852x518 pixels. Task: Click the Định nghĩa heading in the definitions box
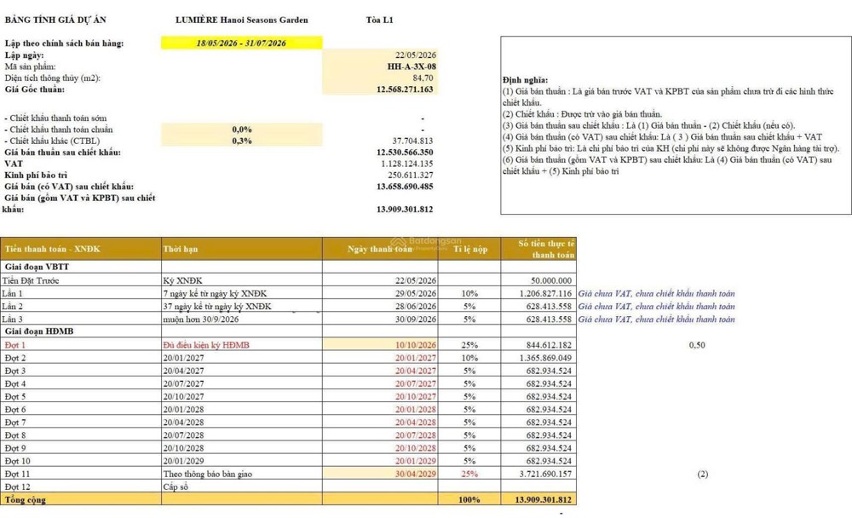coord(526,80)
